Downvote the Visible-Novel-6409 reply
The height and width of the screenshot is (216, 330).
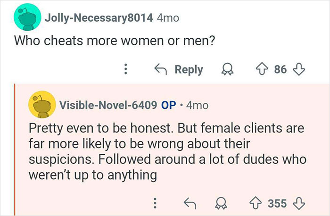pyautogui.click(x=297, y=203)
